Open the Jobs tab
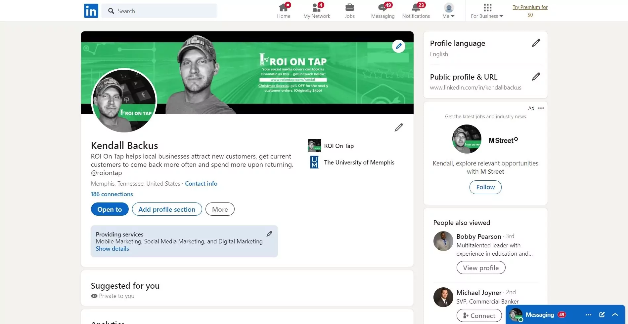628x324 pixels. click(x=349, y=11)
